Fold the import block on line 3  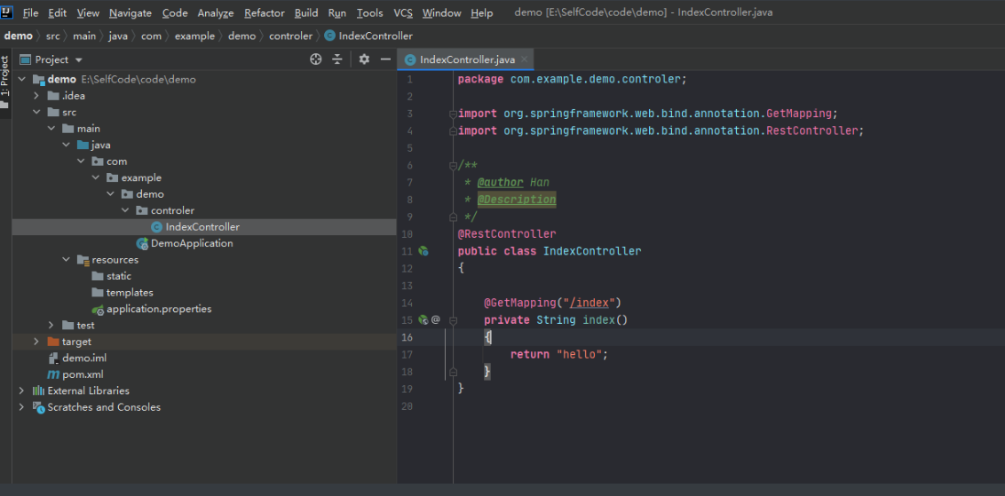(x=453, y=114)
